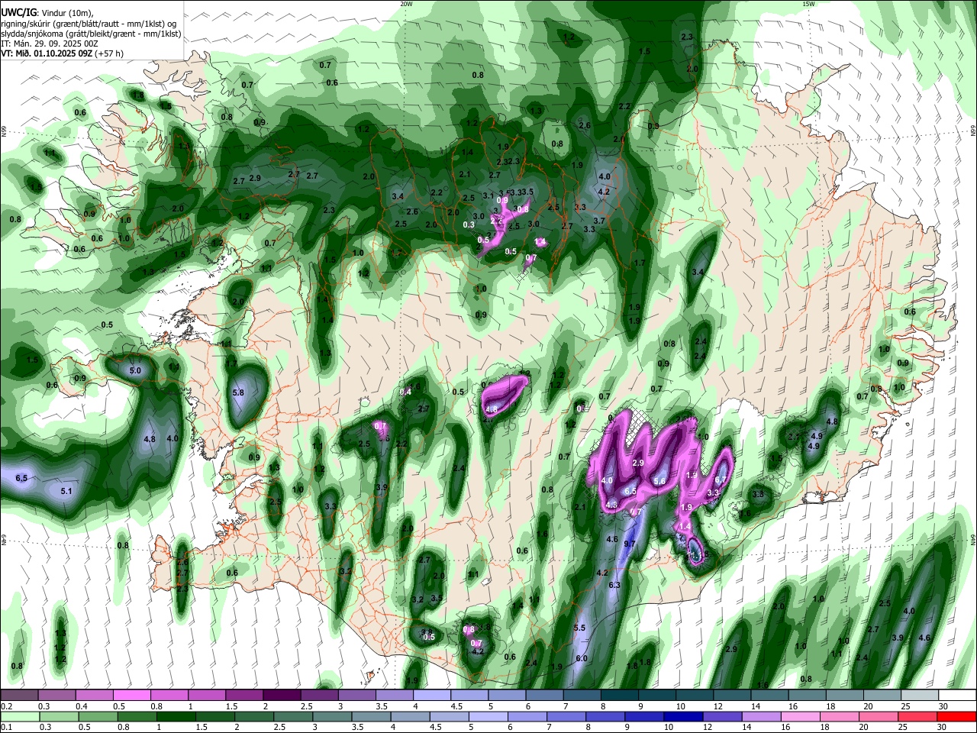
Task: Click the 5.0 precipitation value
Action: tap(135, 371)
